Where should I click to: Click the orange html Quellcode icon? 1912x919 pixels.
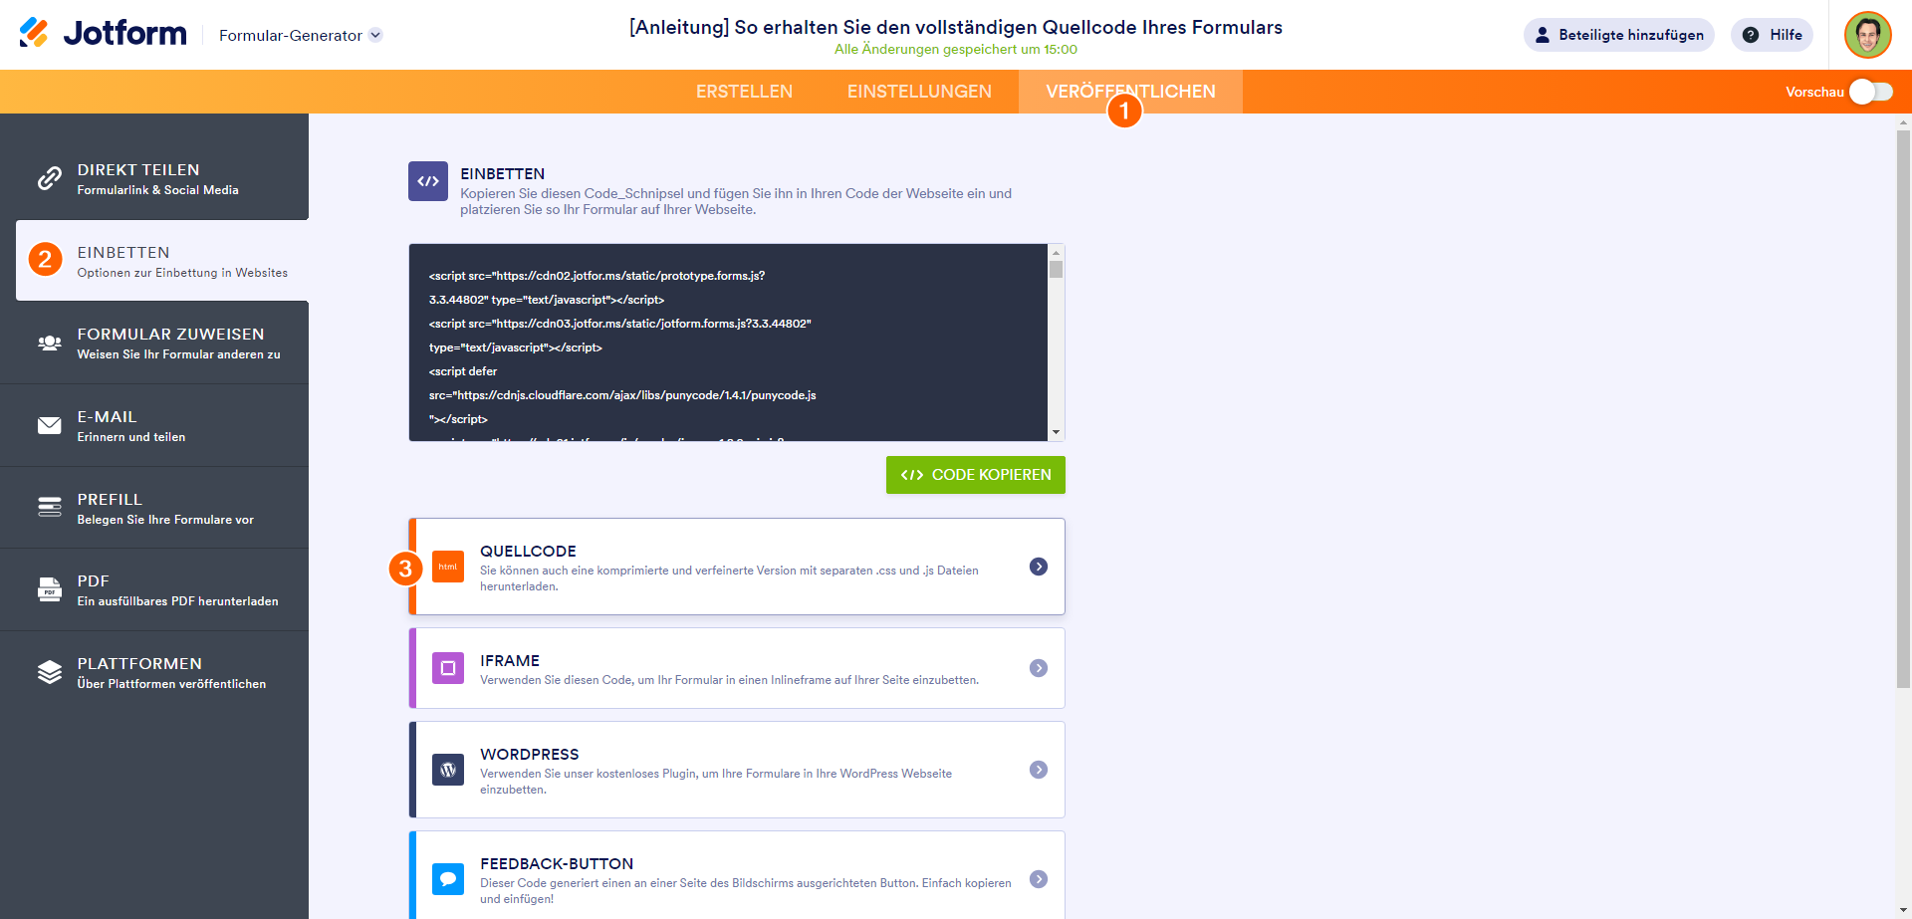(448, 567)
